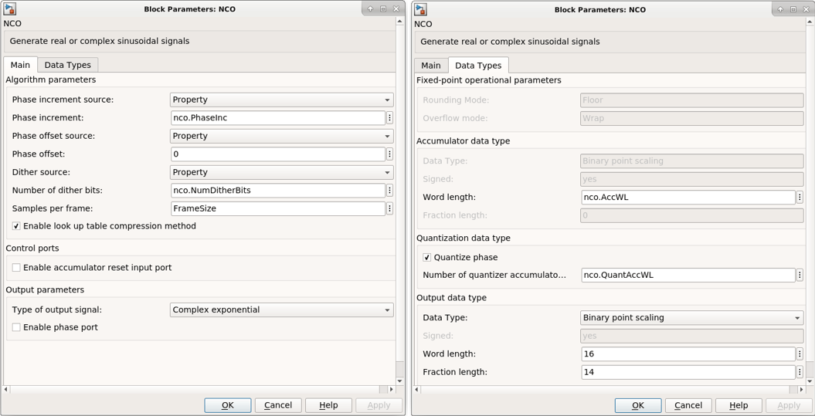Click OK in the left NCO dialog
This screenshot has width=815, height=416.
[227, 405]
